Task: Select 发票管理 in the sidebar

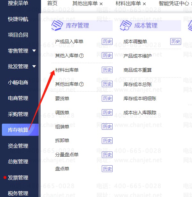Action: tap(18, 178)
